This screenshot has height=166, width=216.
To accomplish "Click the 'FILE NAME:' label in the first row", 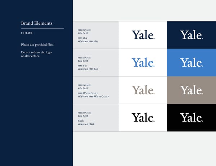I will (x=84, y=30).
